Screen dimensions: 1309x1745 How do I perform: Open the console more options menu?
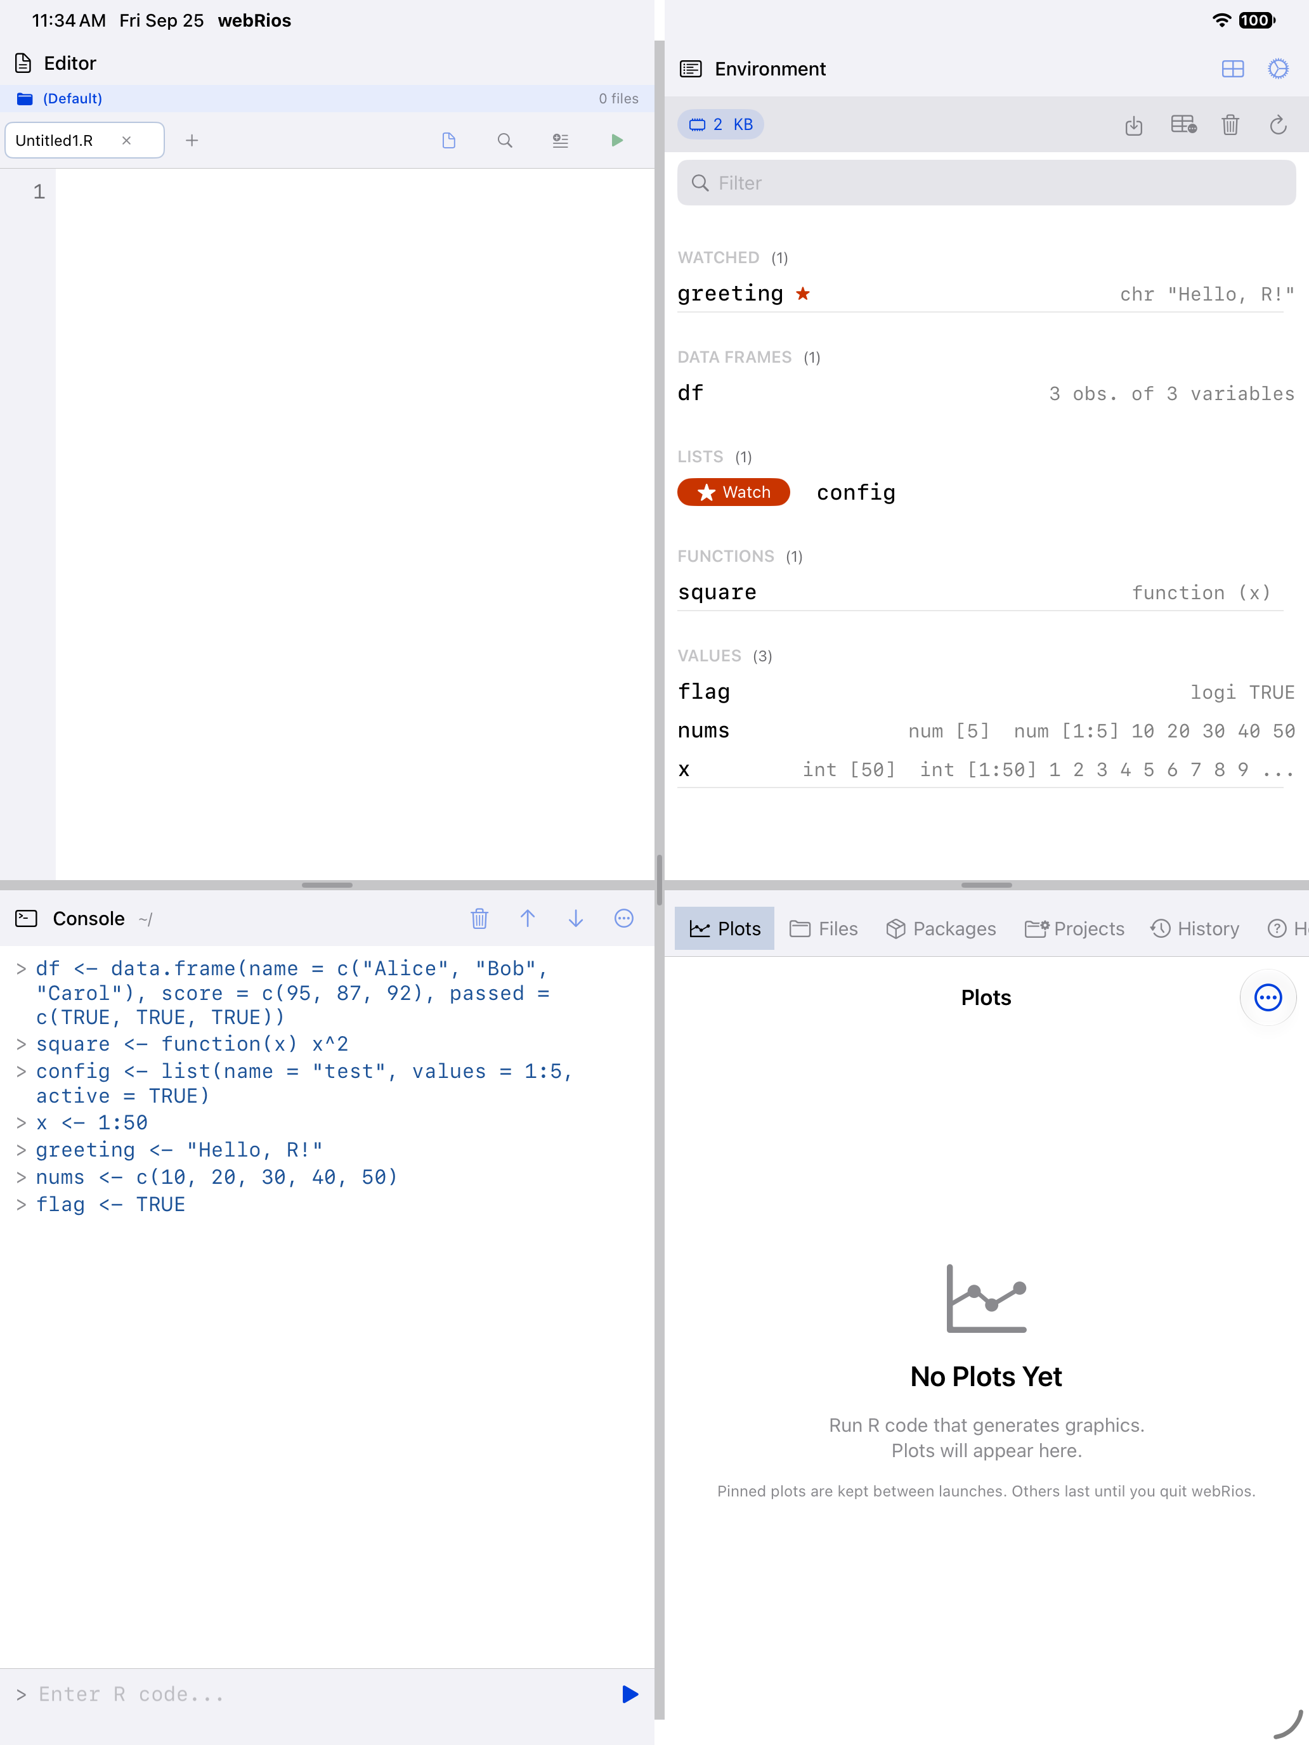(624, 918)
